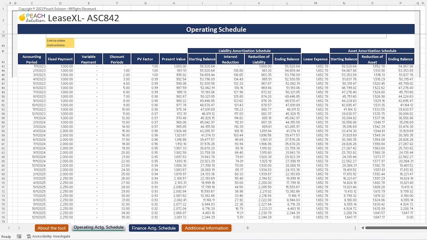Select the Variable Payment header cell

(89, 59)
